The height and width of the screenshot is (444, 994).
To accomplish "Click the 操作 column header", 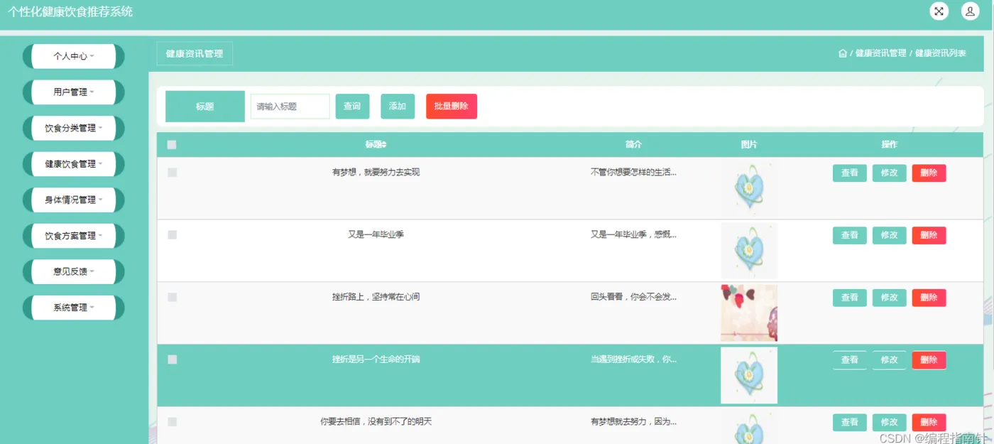I will tap(890, 145).
